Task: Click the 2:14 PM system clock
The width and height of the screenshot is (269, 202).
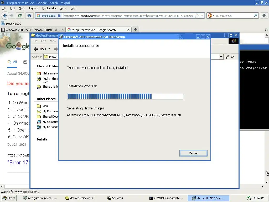Action: [259, 198]
